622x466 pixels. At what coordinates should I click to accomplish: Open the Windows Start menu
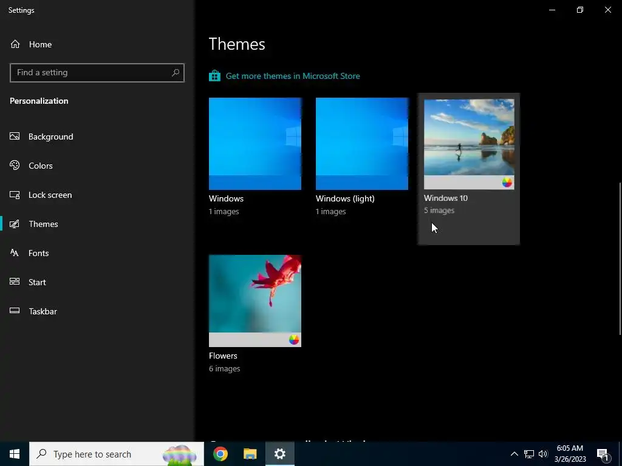coord(15,454)
